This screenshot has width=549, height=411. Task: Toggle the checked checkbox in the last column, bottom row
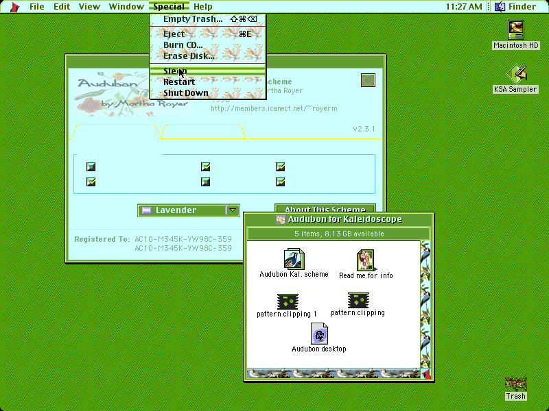click(280, 182)
